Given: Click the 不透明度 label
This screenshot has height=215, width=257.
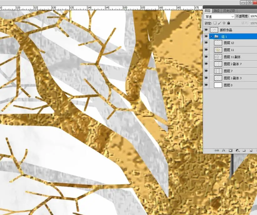Looking at the screenshot, I should tap(242, 16).
